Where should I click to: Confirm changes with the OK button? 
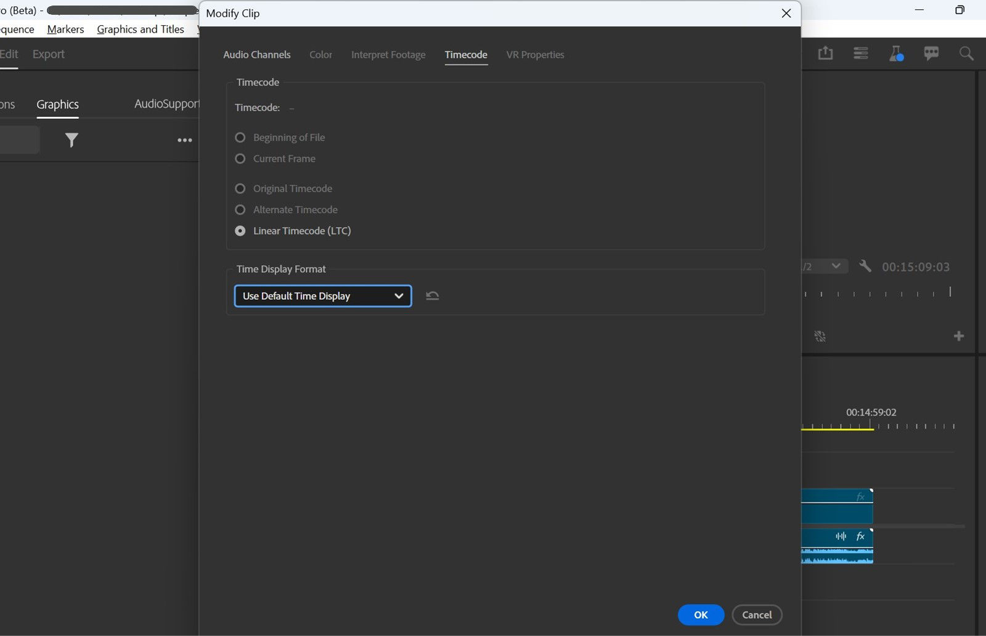(x=701, y=614)
